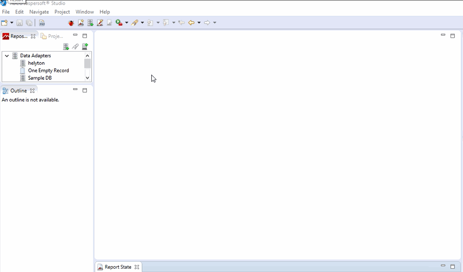
Task: Open the Edit menu
Action: pos(20,12)
